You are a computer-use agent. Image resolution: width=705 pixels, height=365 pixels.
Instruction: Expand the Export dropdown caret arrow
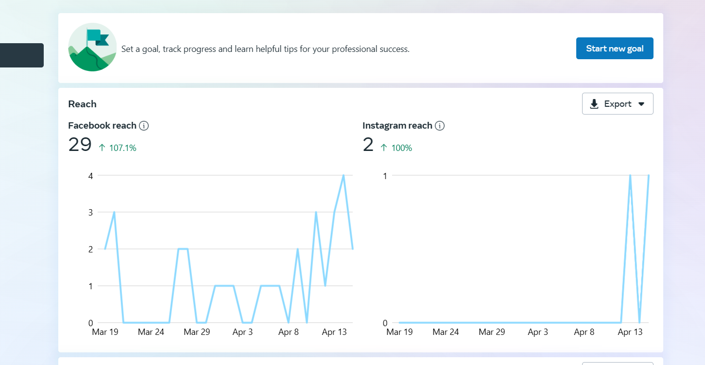[x=641, y=104]
